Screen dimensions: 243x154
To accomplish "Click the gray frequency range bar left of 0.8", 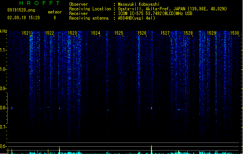I will pyautogui.click(x=7, y=108).
